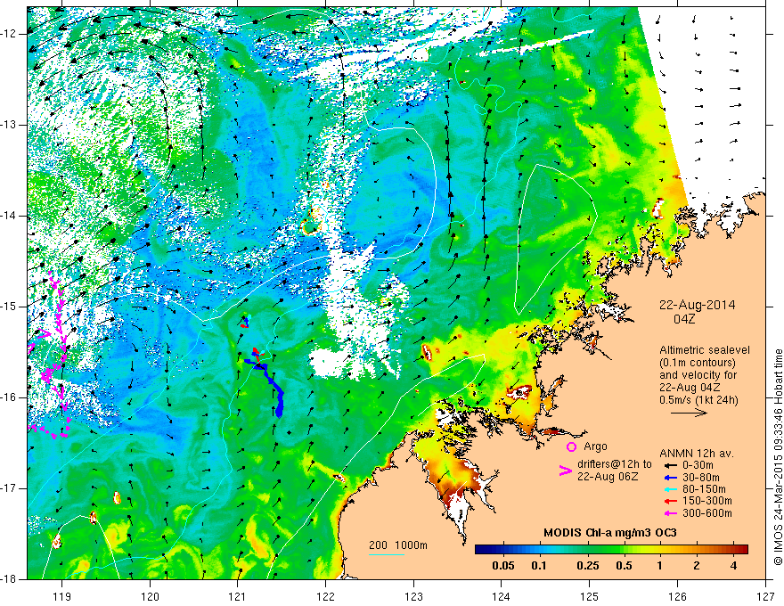The width and height of the screenshot is (784, 606).
Task: Click the 'Argo' legend label
Action: tap(595, 446)
